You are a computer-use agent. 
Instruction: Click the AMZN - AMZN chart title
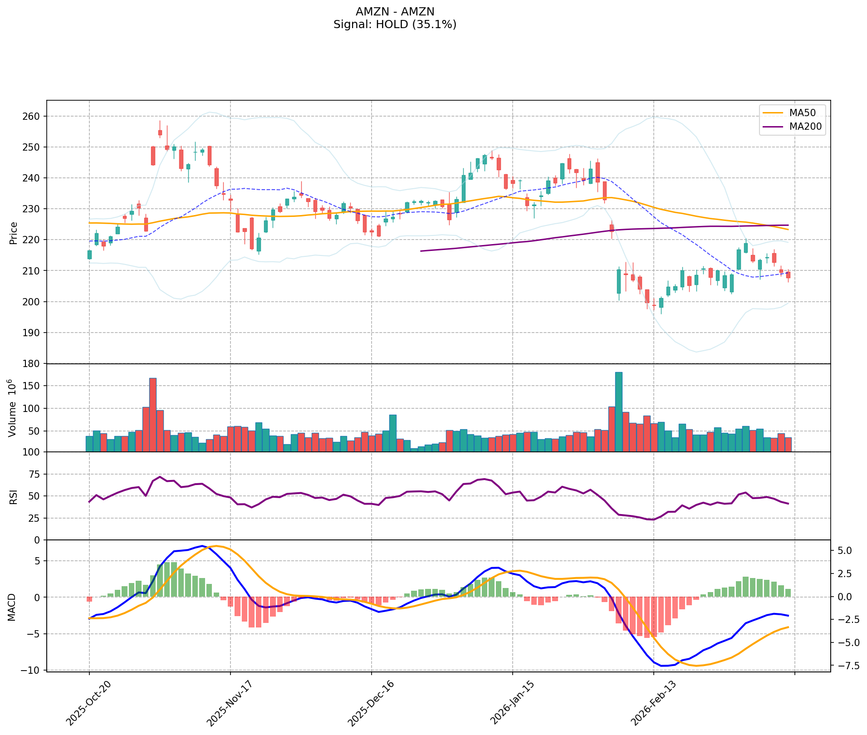tap(395, 11)
